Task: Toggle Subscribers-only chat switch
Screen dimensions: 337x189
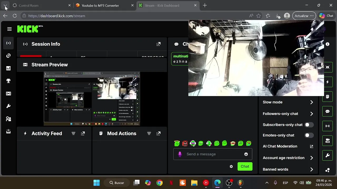Action: point(309,125)
